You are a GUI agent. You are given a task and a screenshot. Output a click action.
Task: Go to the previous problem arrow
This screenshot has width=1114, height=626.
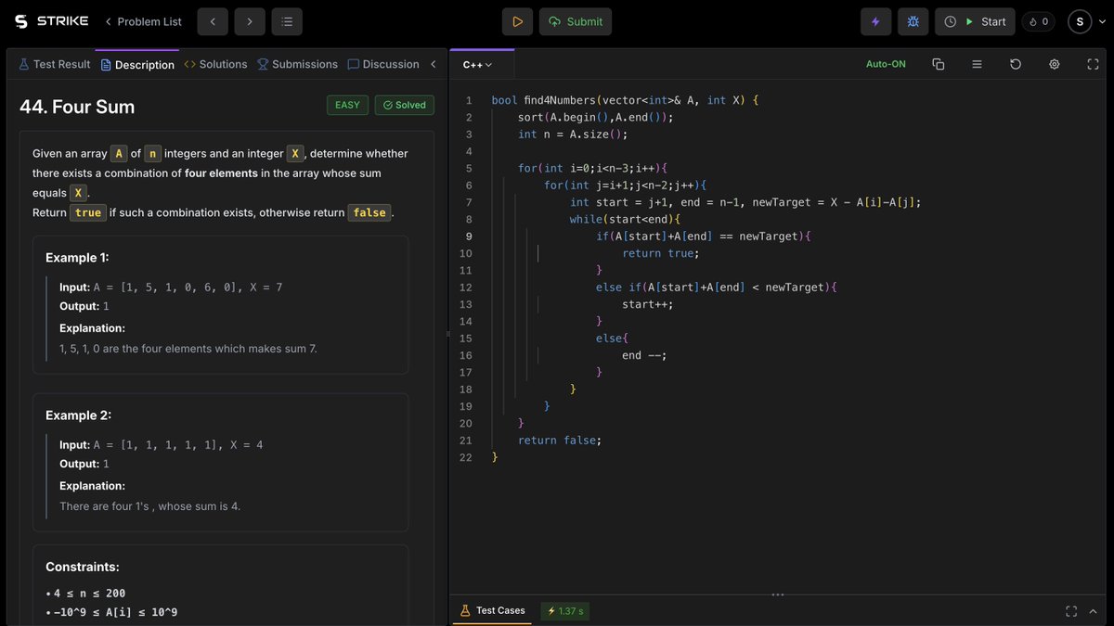point(213,21)
